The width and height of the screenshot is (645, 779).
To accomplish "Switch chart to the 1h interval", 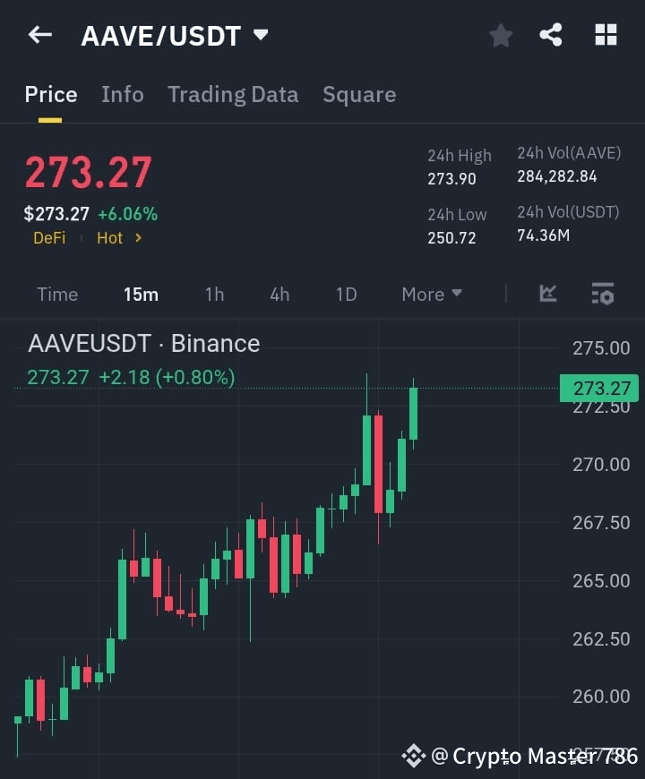I will (x=214, y=294).
